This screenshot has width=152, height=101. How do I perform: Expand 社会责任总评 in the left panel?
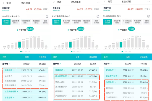[18, 91]
